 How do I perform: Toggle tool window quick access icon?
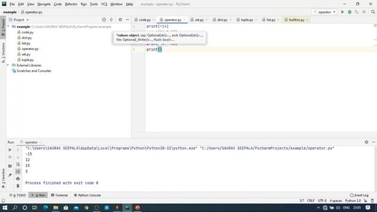pos(3,201)
